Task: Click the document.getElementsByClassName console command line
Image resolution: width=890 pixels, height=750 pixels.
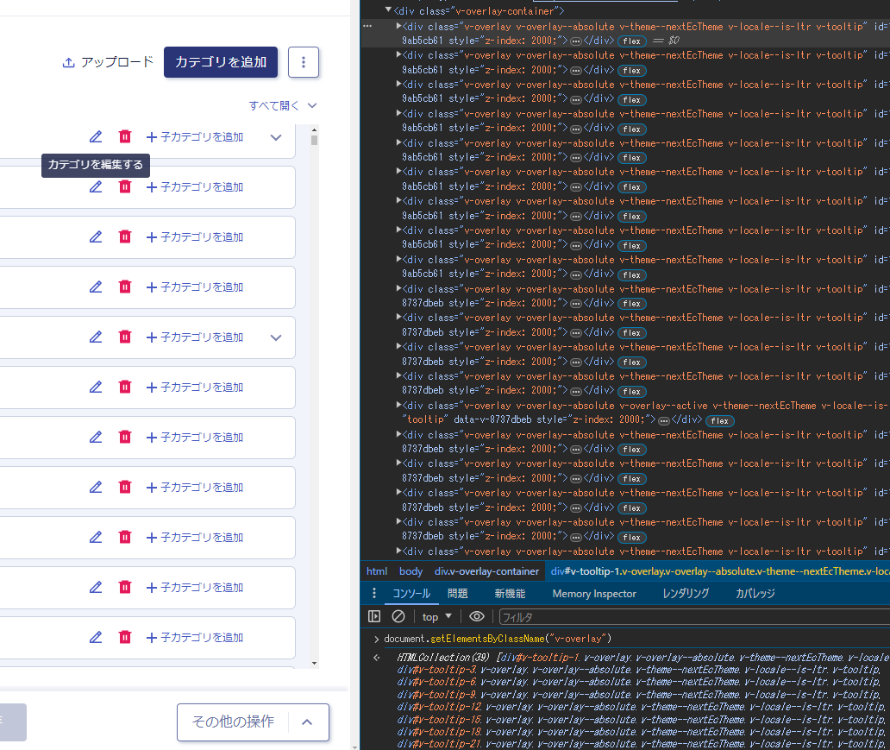Action: pyautogui.click(x=498, y=639)
